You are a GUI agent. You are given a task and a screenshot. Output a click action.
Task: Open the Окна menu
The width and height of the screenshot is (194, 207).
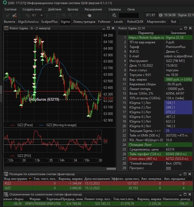click(131, 9)
